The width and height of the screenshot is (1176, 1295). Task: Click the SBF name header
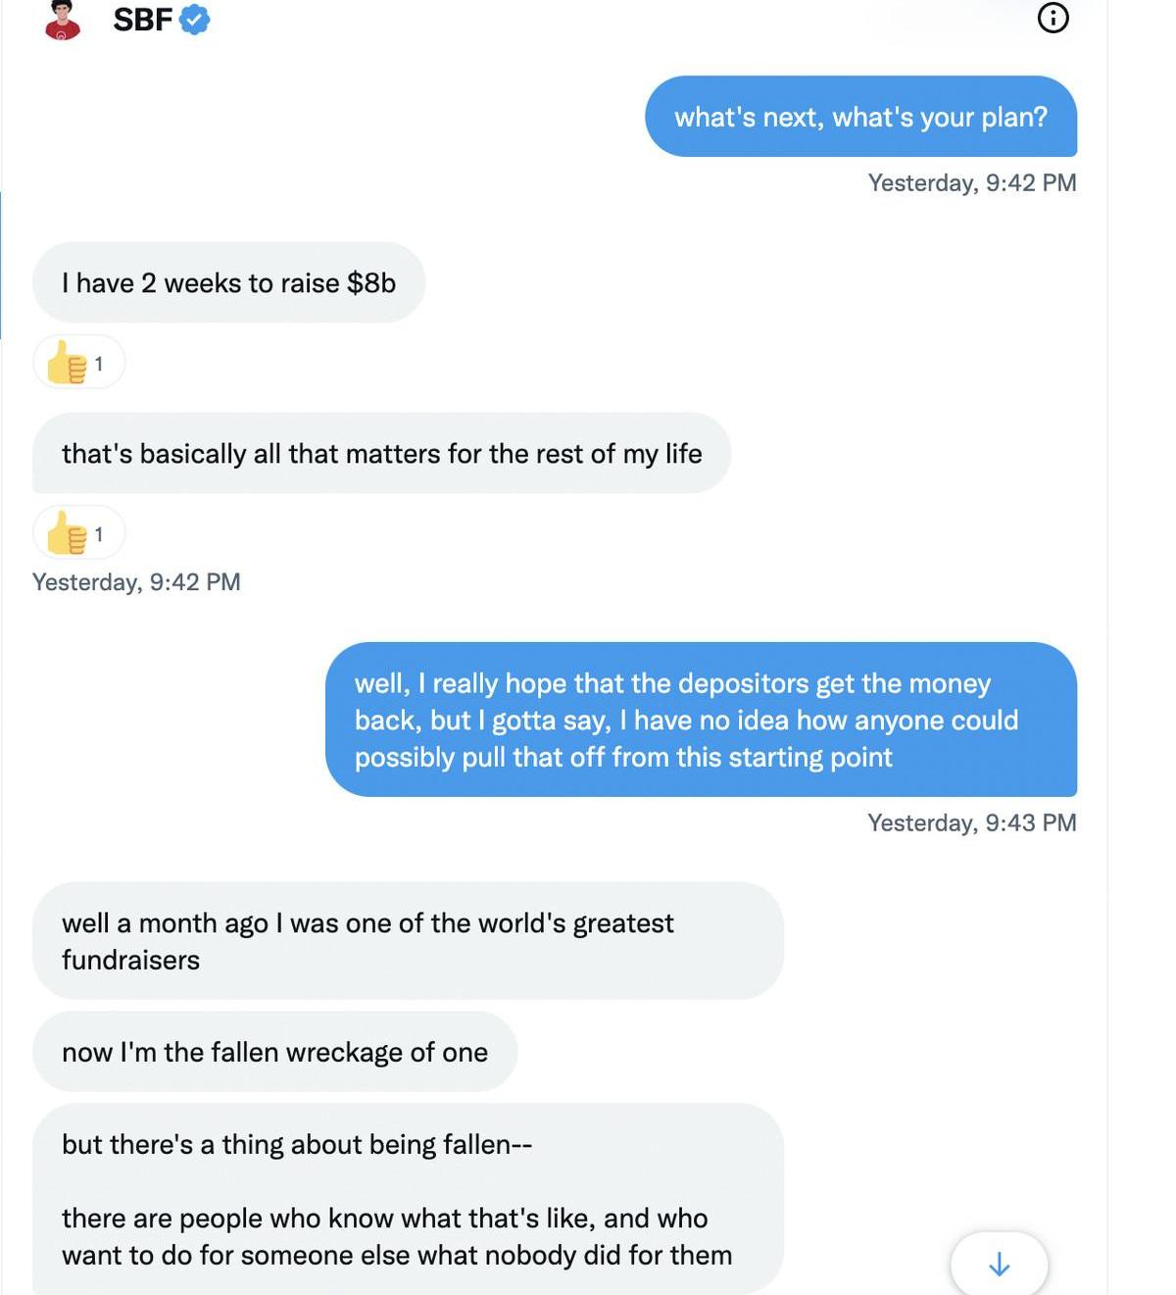click(143, 20)
